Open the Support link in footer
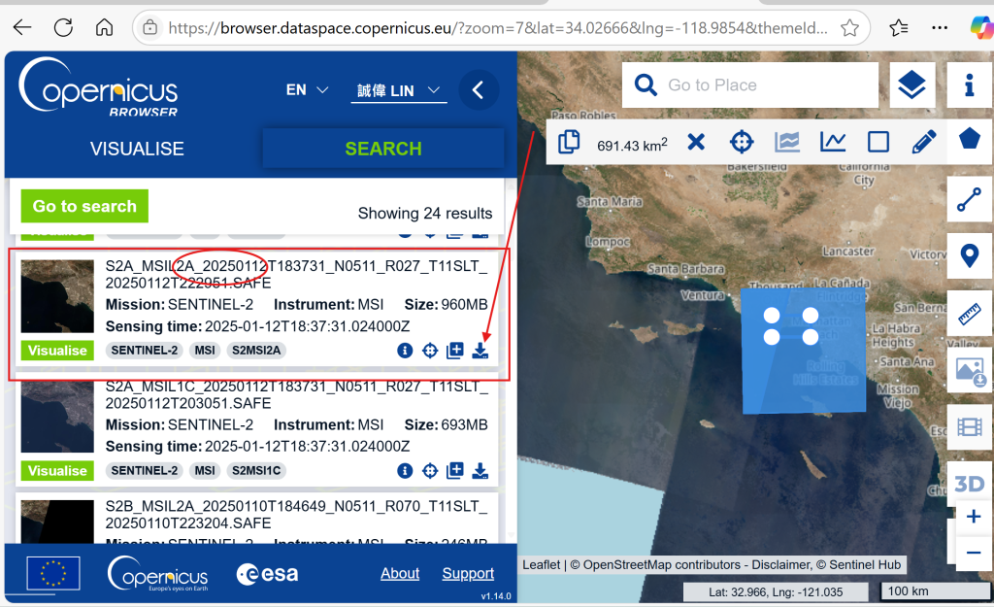 468,573
